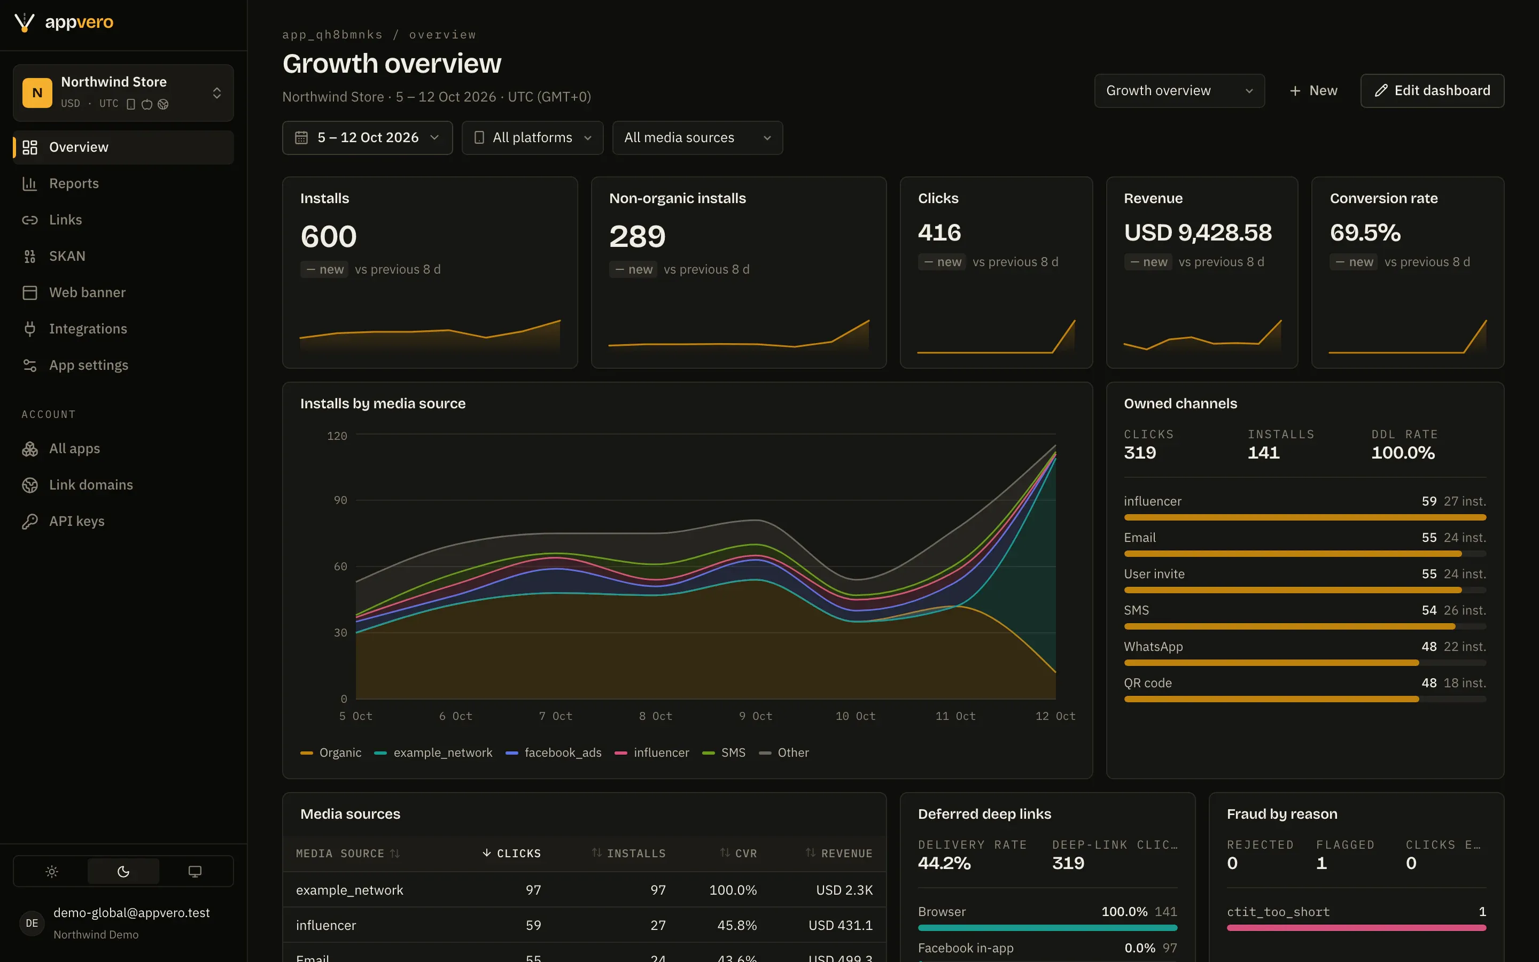Image resolution: width=1539 pixels, height=962 pixels.
Task: Open the 5 – 12 Oct 2026 date dropdown
Action: (x=368, y=138)
